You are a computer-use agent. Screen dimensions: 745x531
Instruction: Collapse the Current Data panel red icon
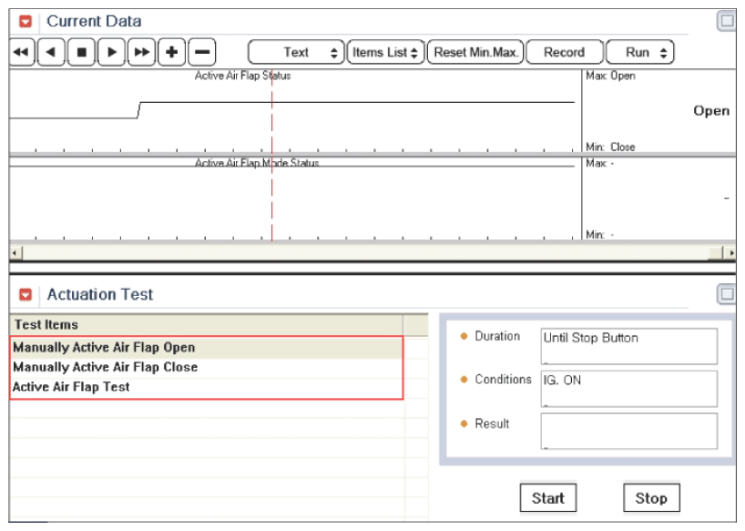point(26,21)
